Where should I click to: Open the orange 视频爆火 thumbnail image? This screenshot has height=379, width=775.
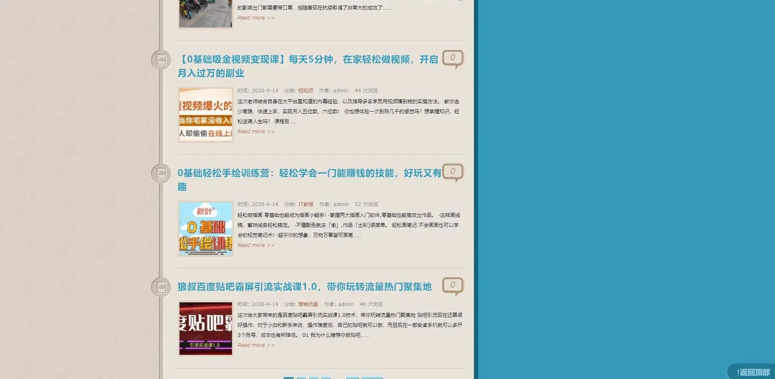click(x=205, y=115)
